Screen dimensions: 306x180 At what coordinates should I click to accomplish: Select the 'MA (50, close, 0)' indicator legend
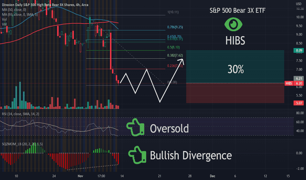(x=14, y=9)
